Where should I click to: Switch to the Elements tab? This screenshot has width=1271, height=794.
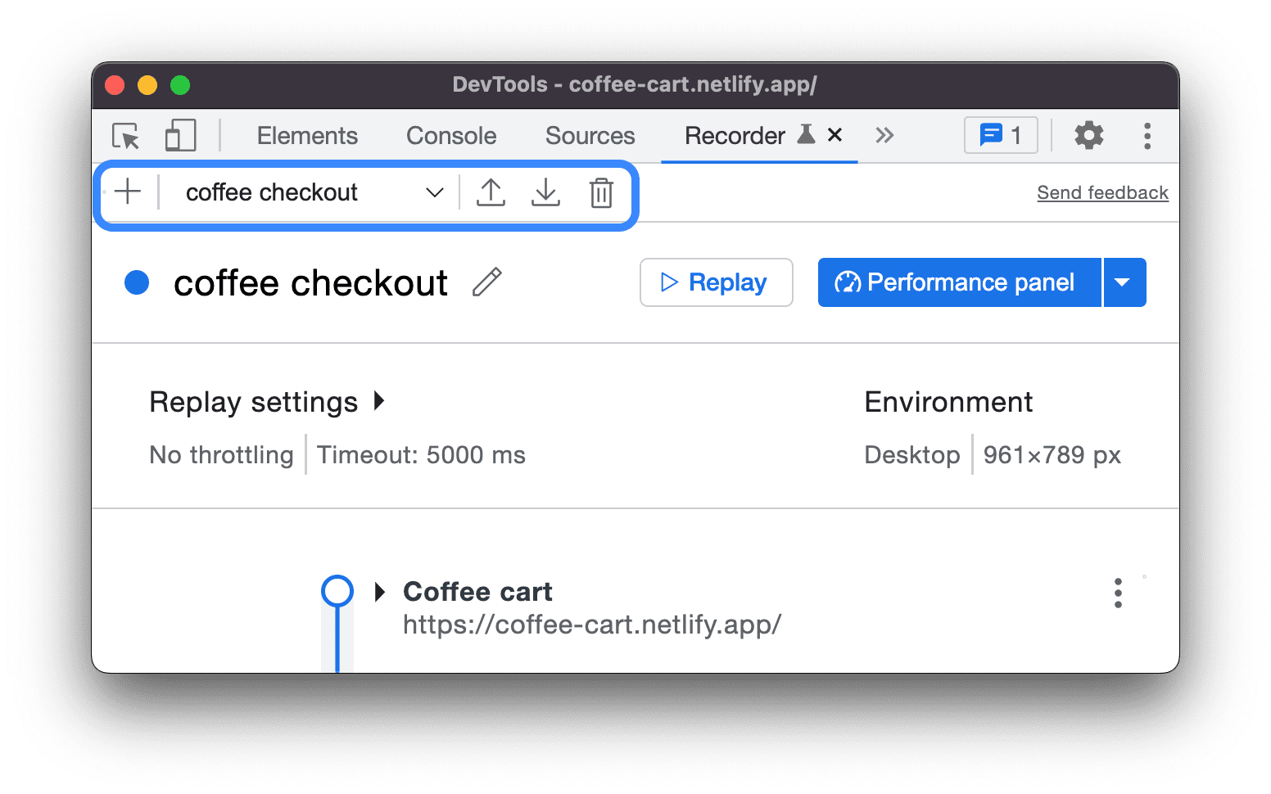click(307, 135)
